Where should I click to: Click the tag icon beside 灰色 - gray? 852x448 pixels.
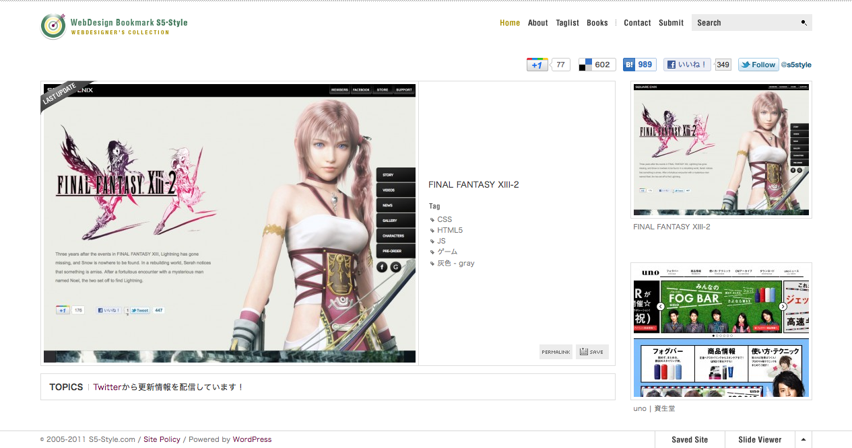(432, 263)
